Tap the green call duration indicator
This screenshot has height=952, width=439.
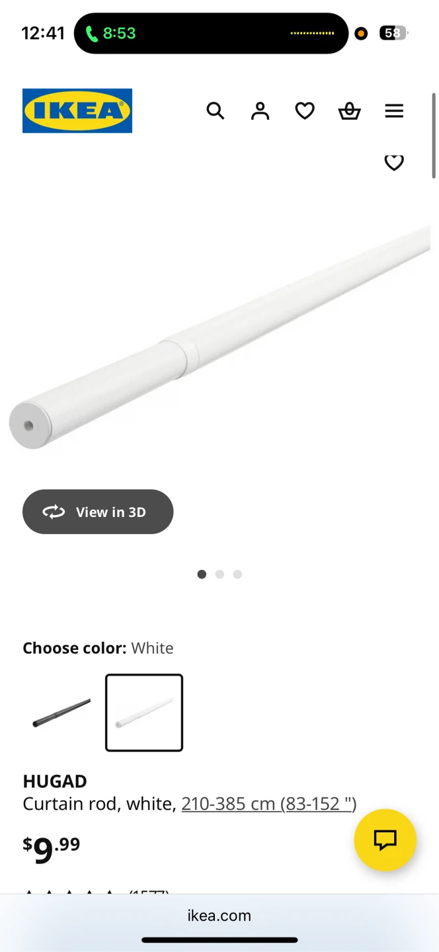coord(111,33)
